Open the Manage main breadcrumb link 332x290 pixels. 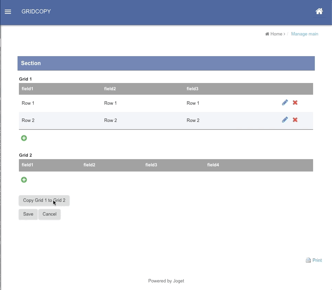point(305,34)
